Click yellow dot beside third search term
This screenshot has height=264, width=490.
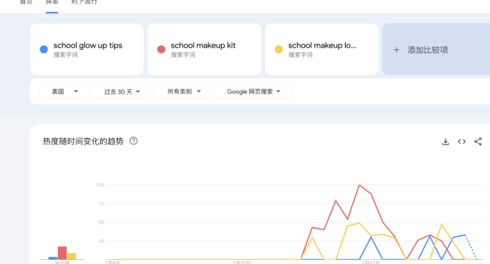coord(278,50)
